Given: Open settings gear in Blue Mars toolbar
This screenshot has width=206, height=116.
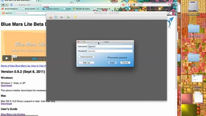Looking at the screenshot, I should (56, 17).
